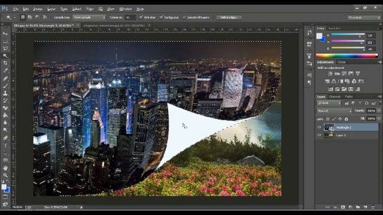Screen dimensions: 383x215
Task: Open the File menu
Action: tap(16, 9)
